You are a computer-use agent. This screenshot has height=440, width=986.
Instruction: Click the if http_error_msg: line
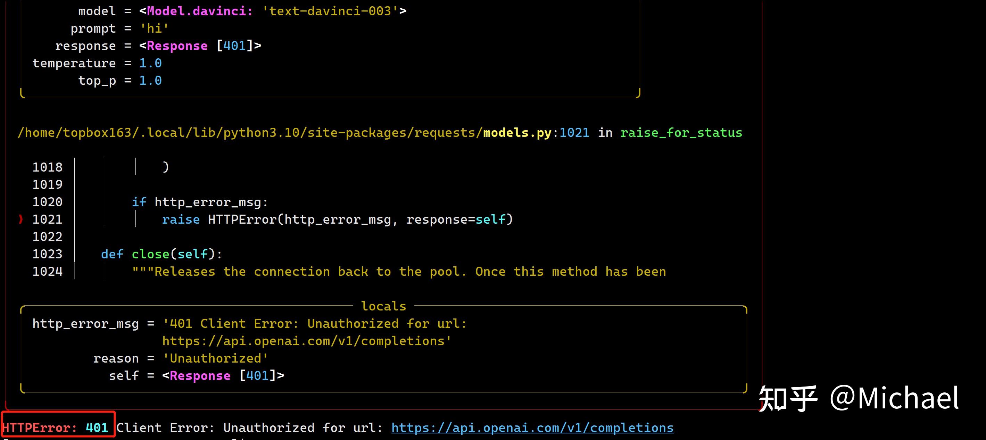(x=199, y=202)
